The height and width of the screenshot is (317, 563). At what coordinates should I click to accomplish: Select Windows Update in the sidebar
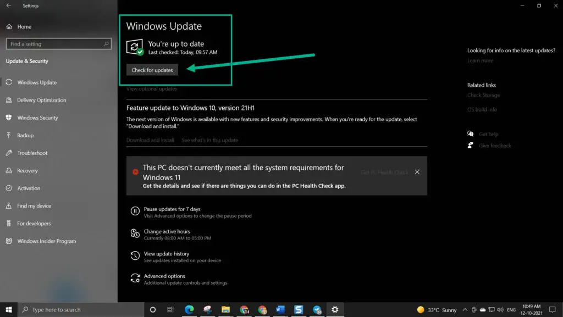[x=37, y=82]
